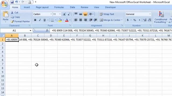172x96 pixels.
Task: Increase font size with Grow Font
Action: pyautogui.click(x=64, y=14)
